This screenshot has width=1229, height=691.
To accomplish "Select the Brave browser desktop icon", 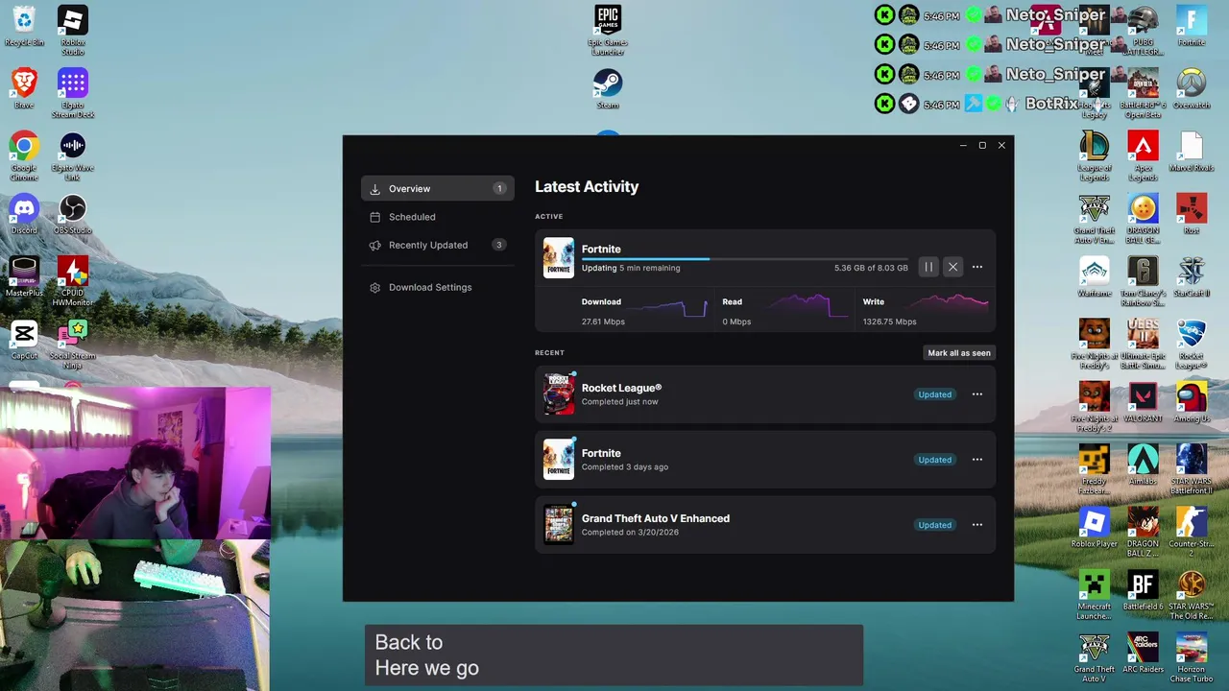I will pyautogui.click(x=24, y=88).
